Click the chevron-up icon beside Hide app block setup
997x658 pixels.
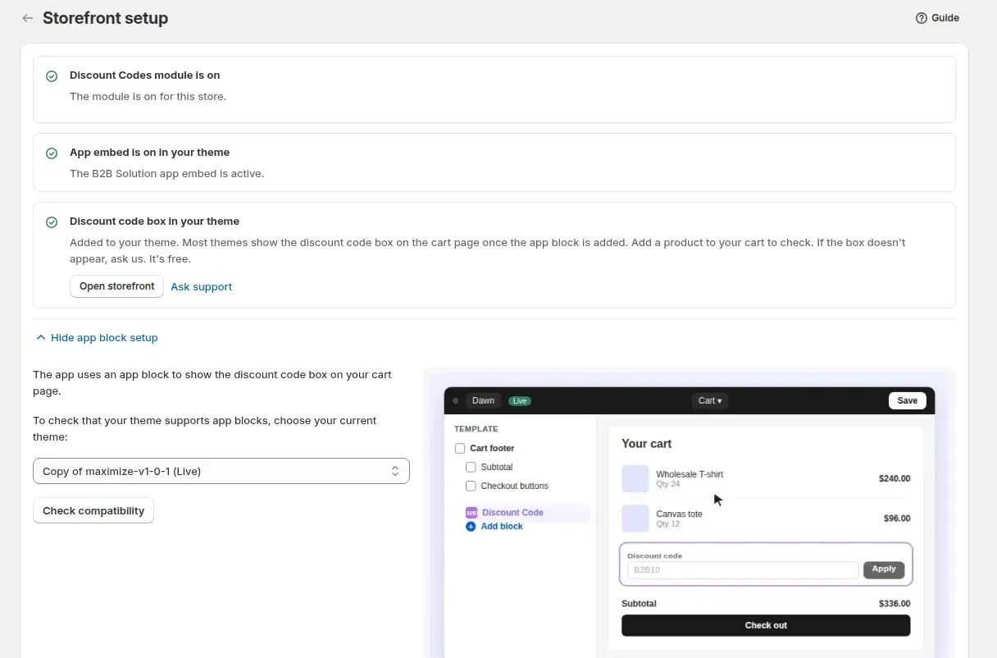click(41, 337)
